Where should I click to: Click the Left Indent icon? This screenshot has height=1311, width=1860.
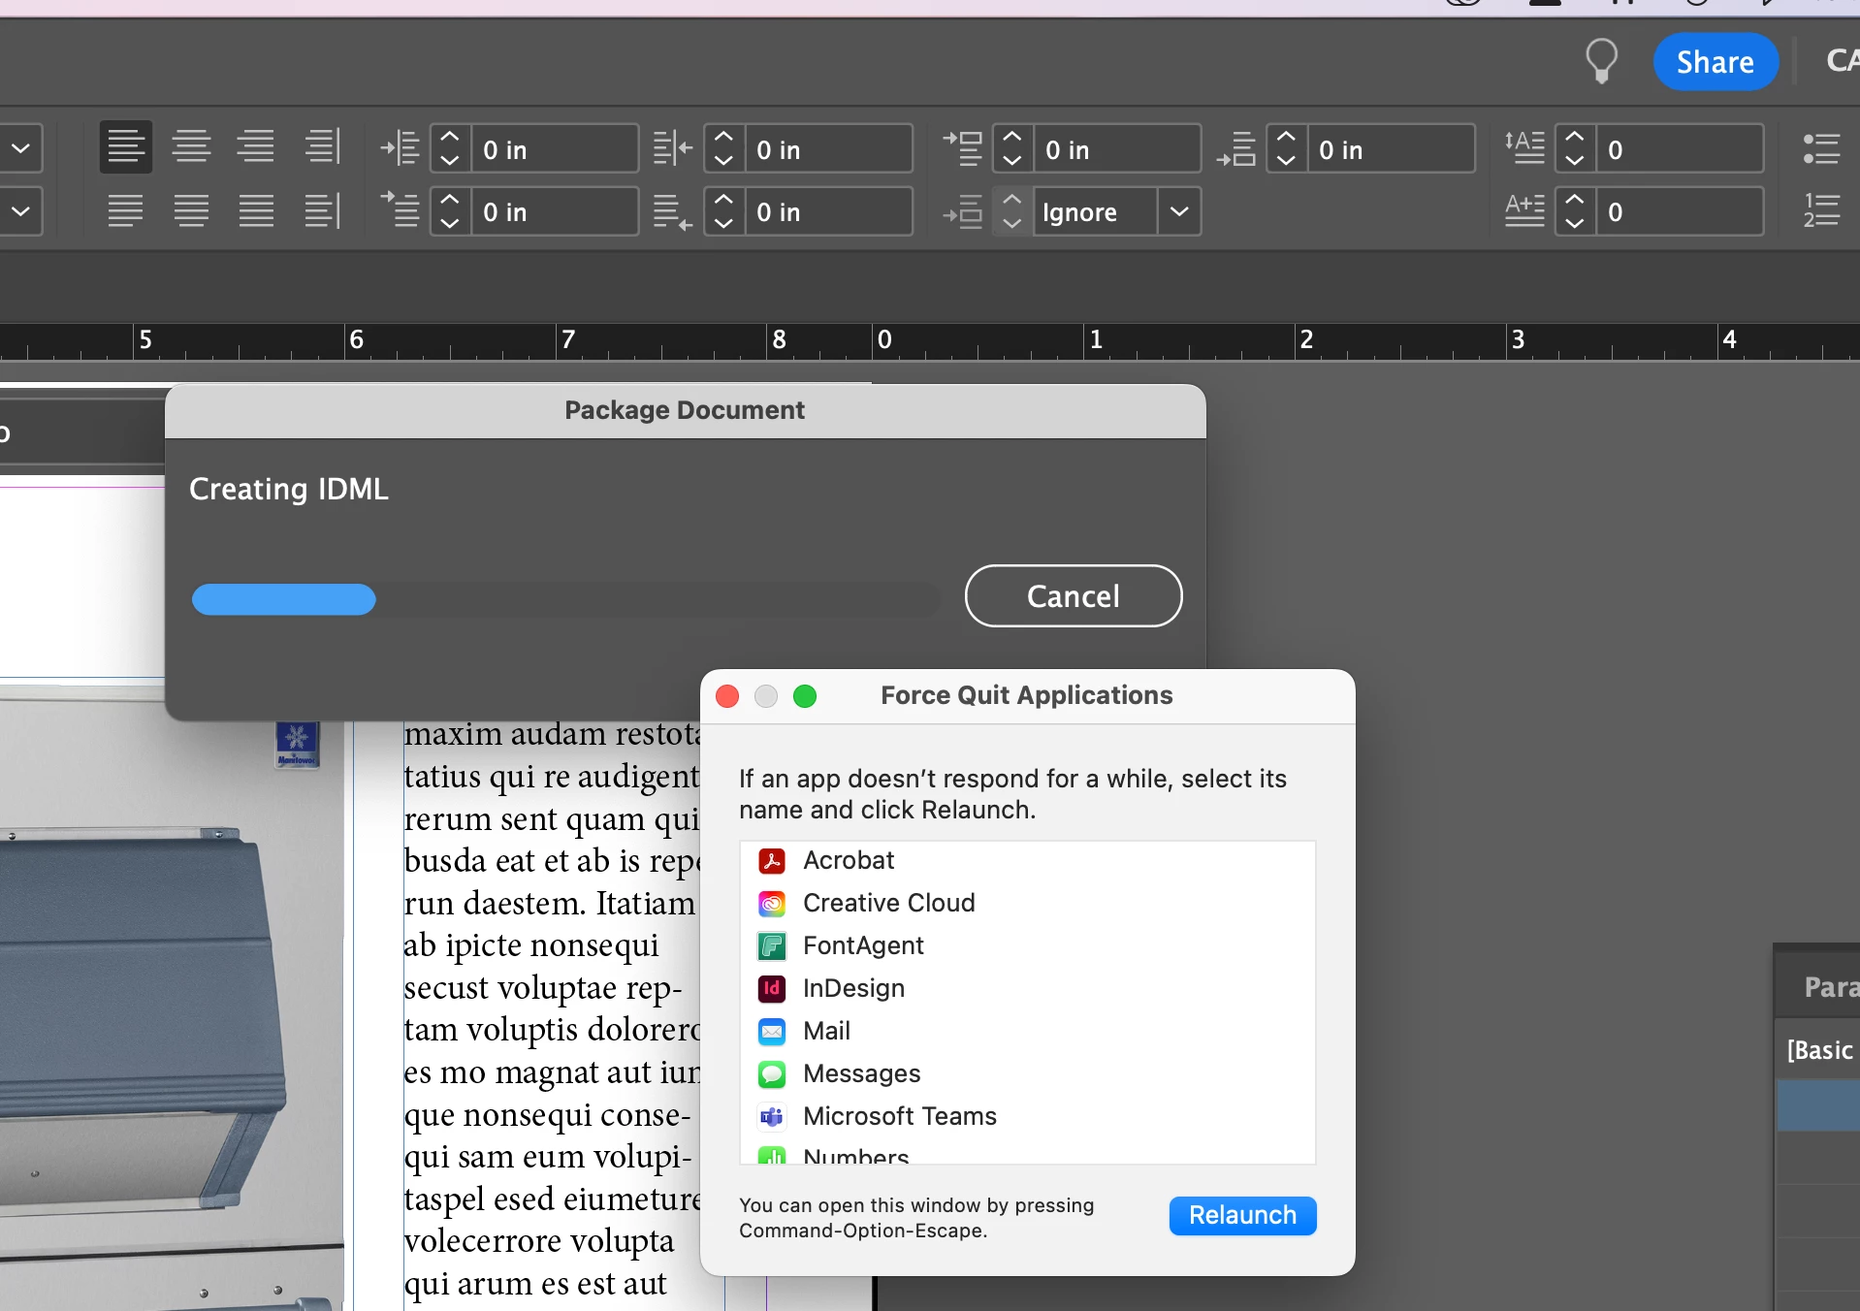pyautogui.click(x=400, y=148)
